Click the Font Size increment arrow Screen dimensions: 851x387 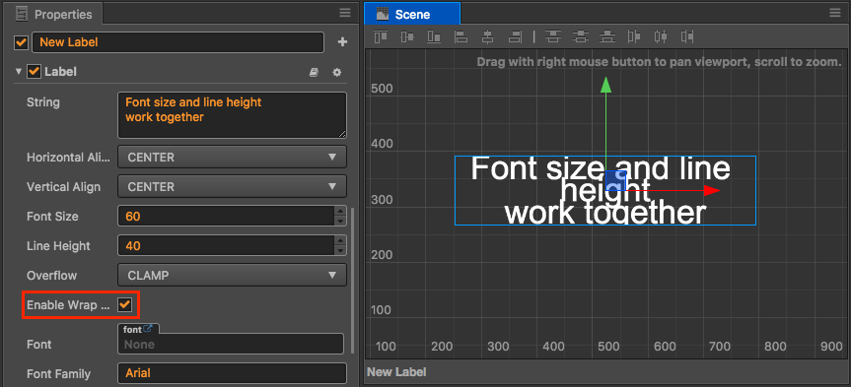pos(340,212)
